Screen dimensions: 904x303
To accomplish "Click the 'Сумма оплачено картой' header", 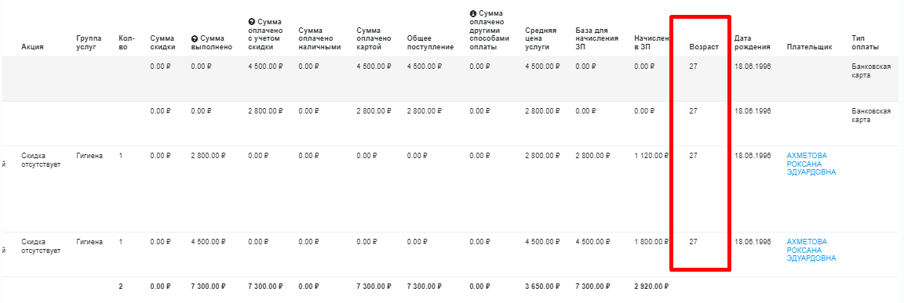I will [374, 38].
